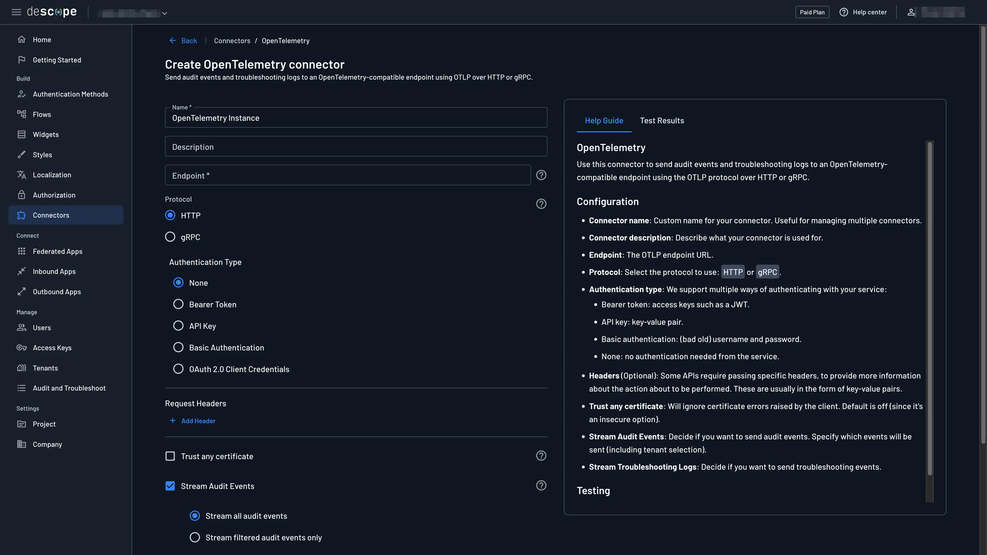987x555 pixels.
Task: Click the Home icon in sidebar
Action: [21, 40]
